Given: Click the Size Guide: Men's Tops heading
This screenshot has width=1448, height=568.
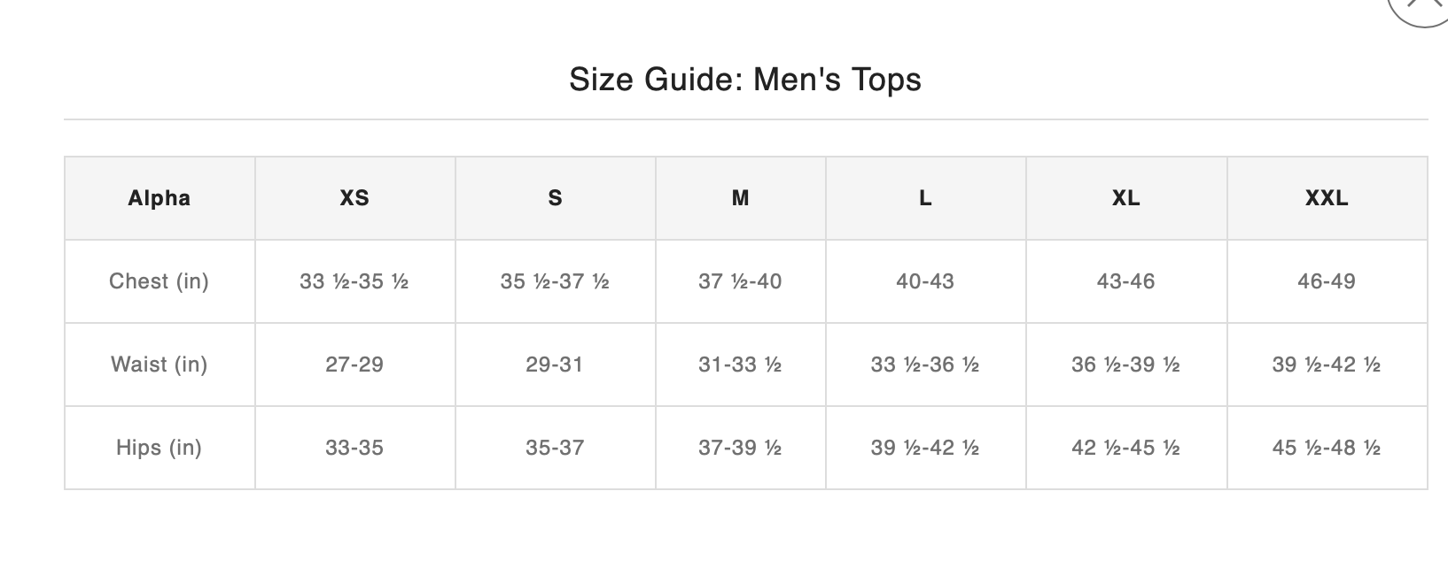Looking at the screenshot, I should pyautogui.click(x=745, y=80).
